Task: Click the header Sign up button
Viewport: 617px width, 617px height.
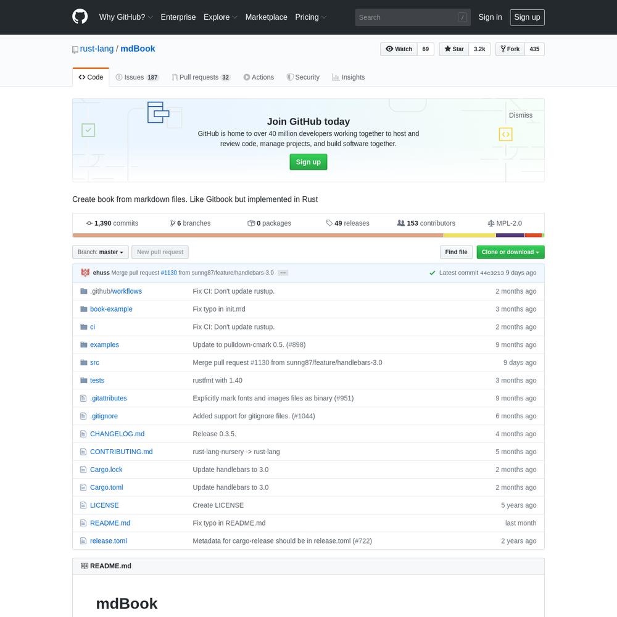Action: pyautogui.click(x=527, y=17)
